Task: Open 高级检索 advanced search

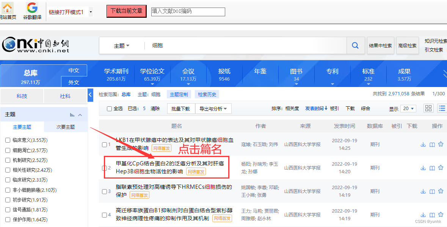Action: (x=407, y=45)
